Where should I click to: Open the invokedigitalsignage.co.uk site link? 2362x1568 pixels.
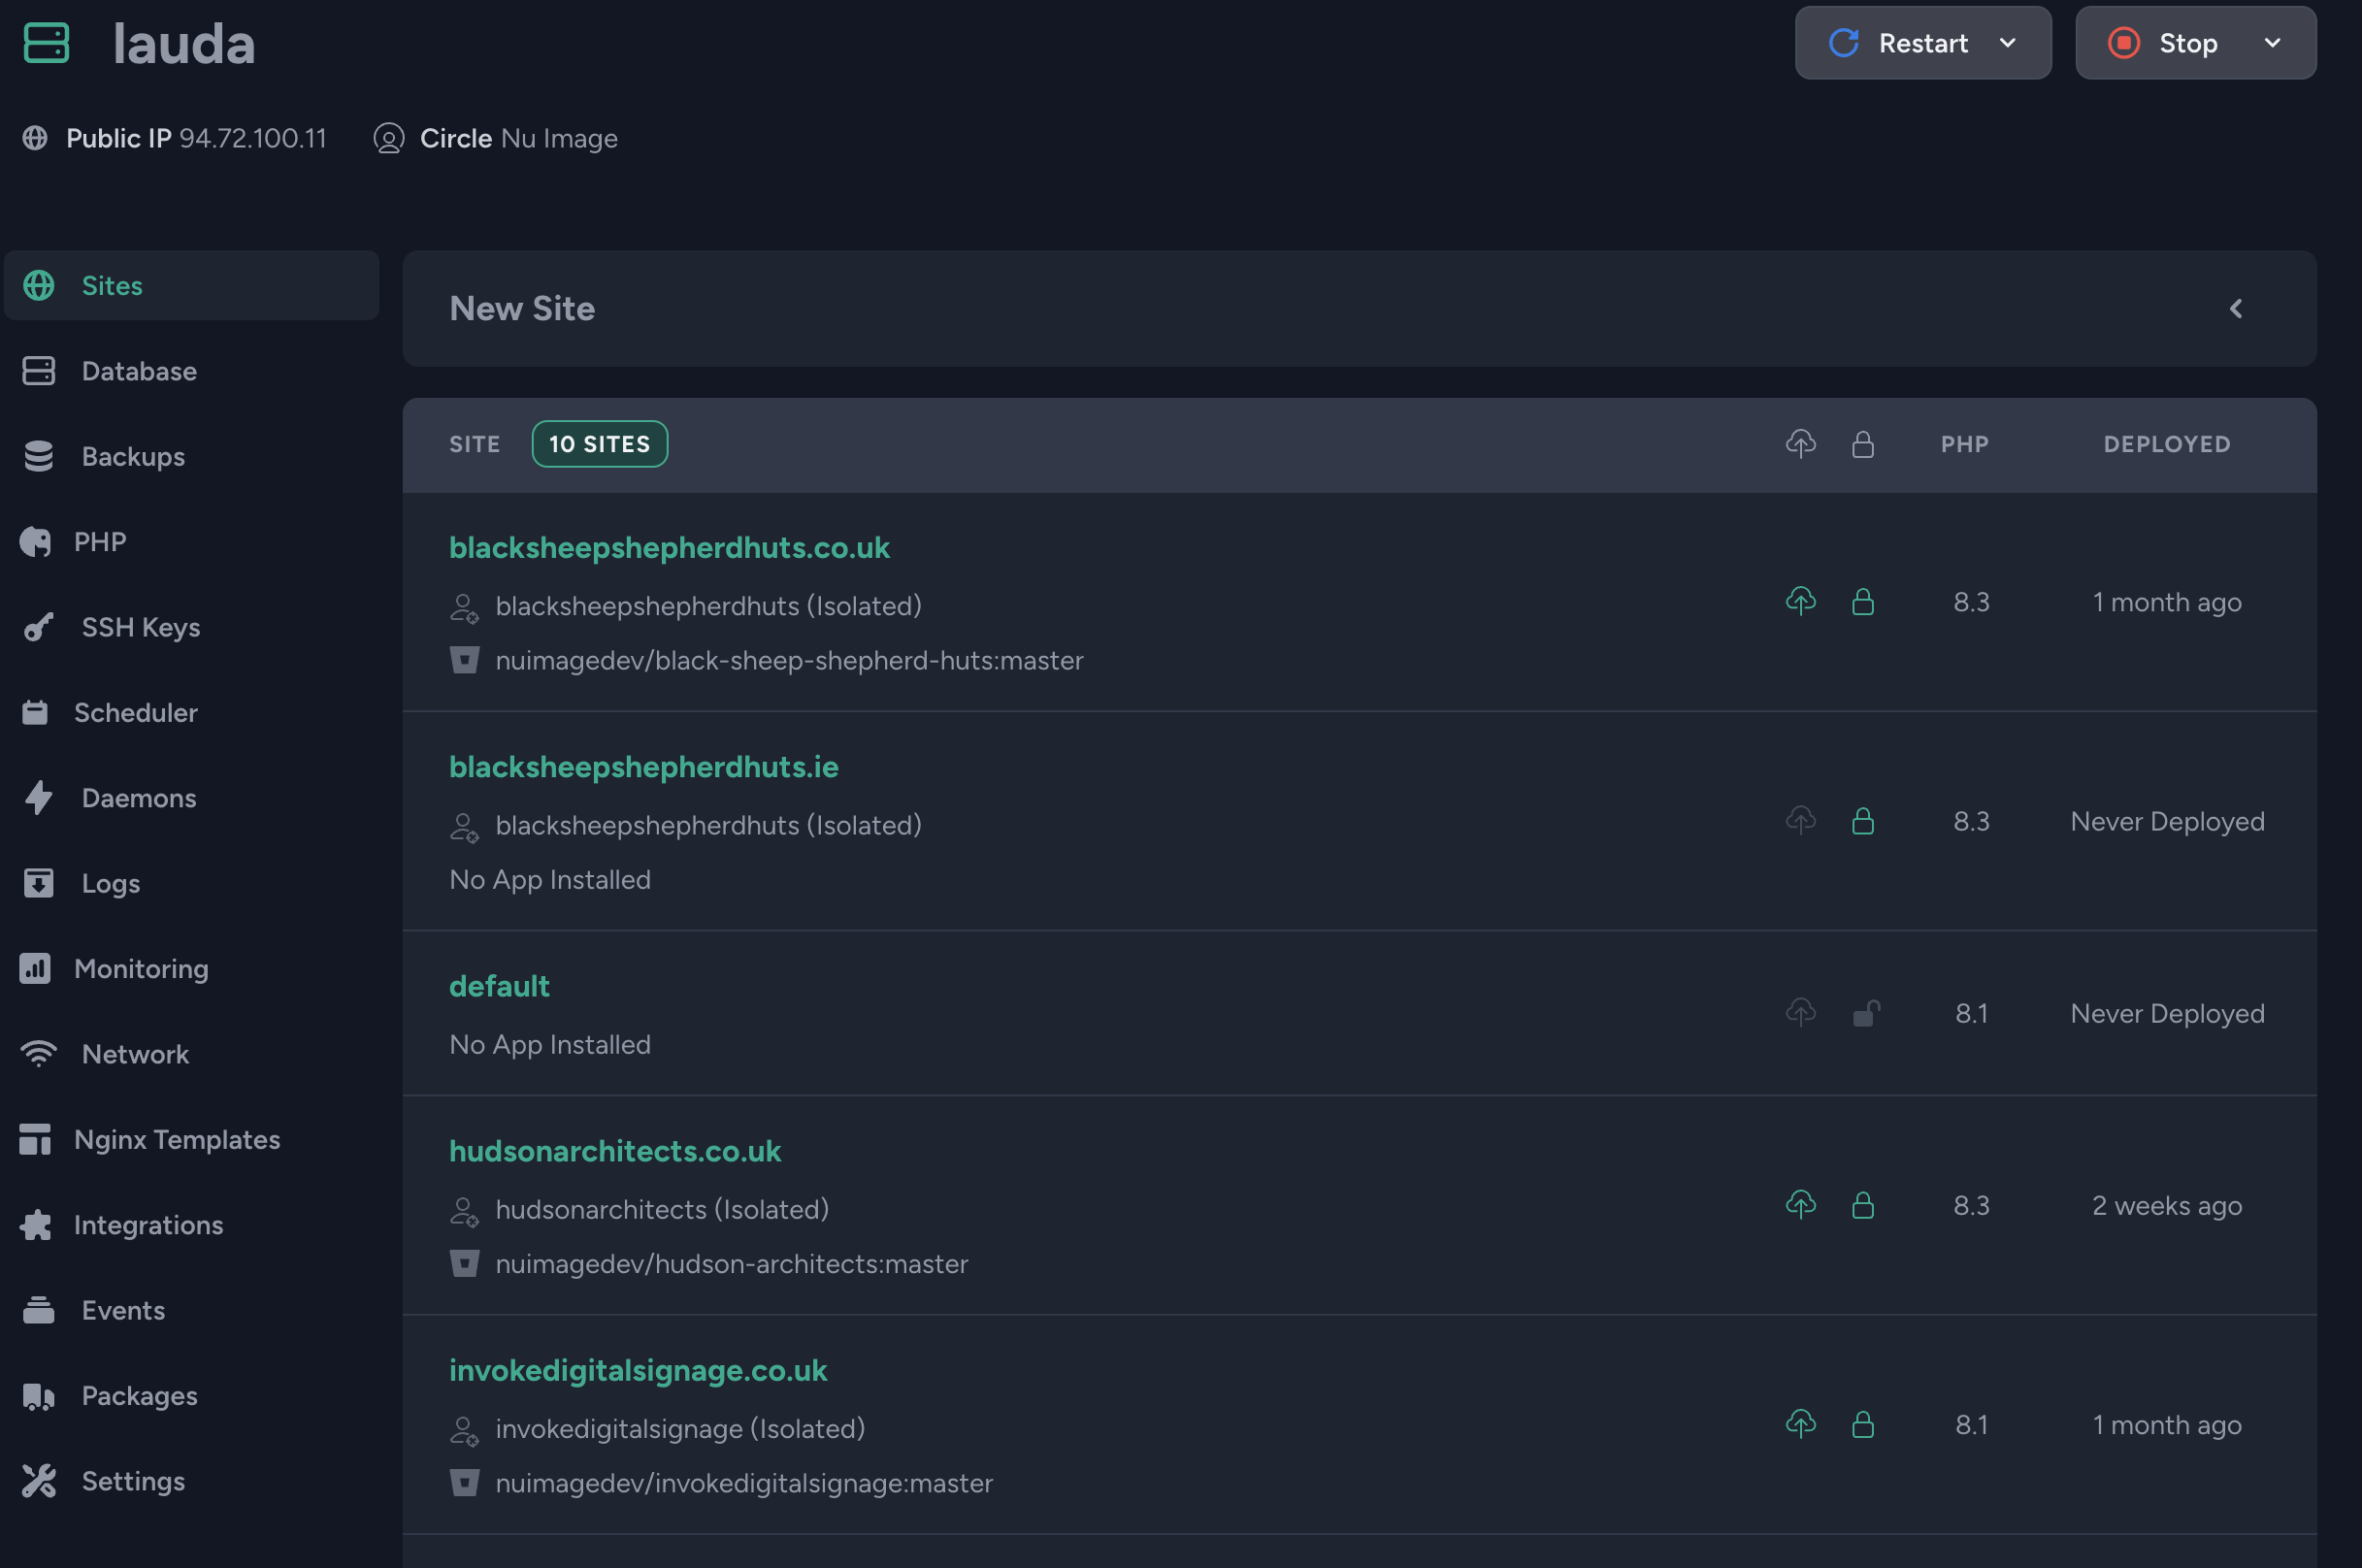click(638, 1370)
